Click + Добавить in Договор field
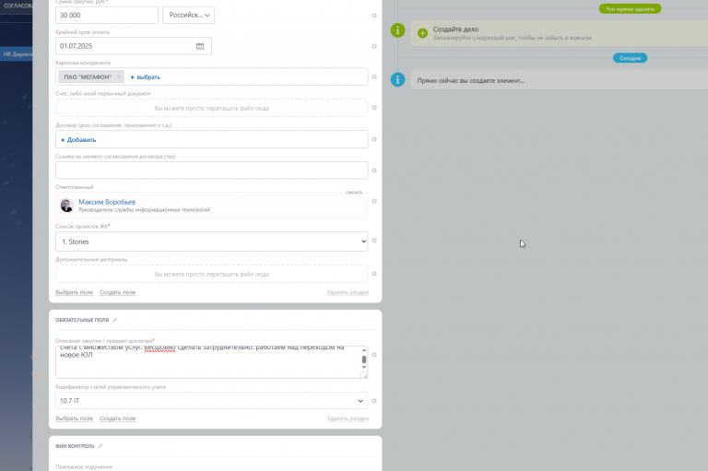708x471 pixels. [x=78, y=140]
